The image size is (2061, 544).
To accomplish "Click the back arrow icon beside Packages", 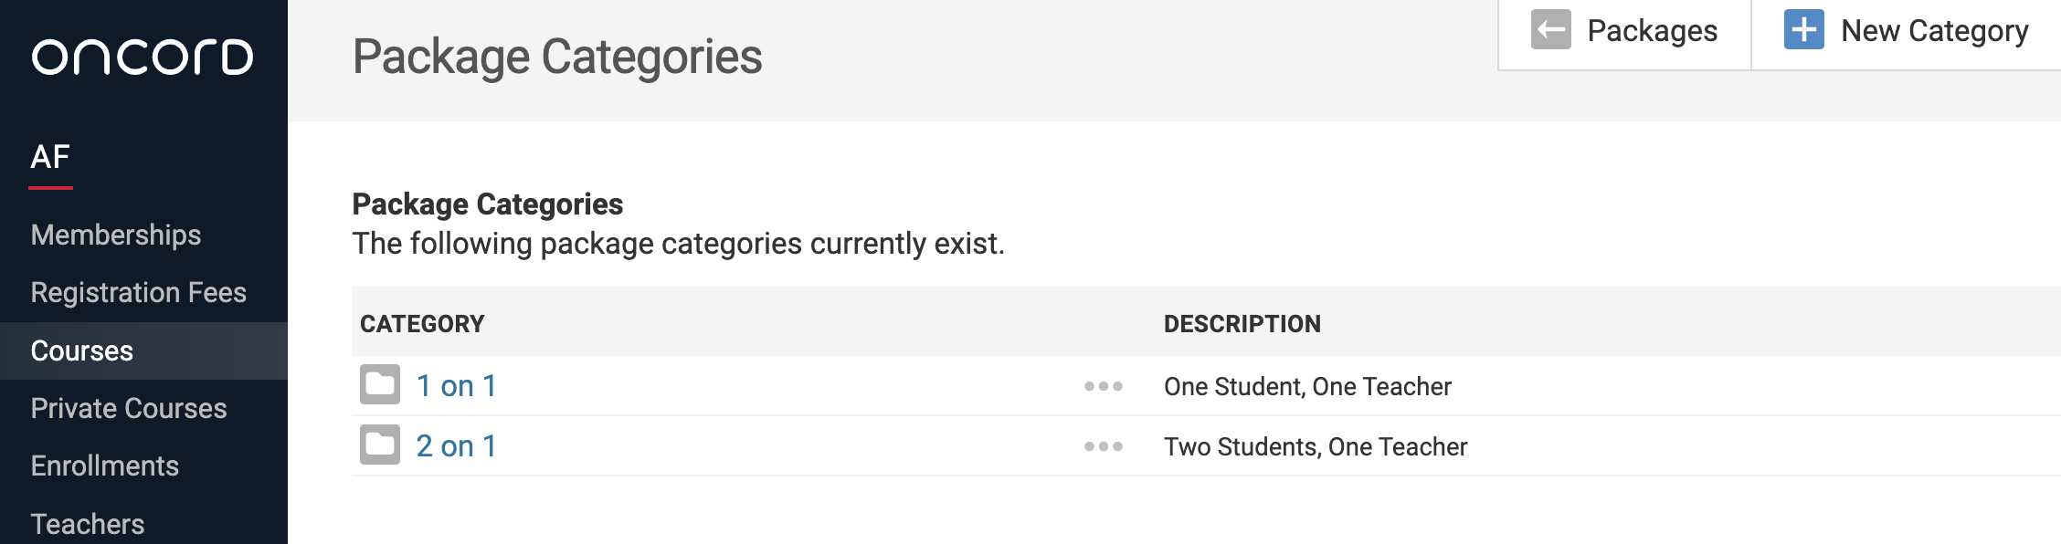I will pos(1551,30).
